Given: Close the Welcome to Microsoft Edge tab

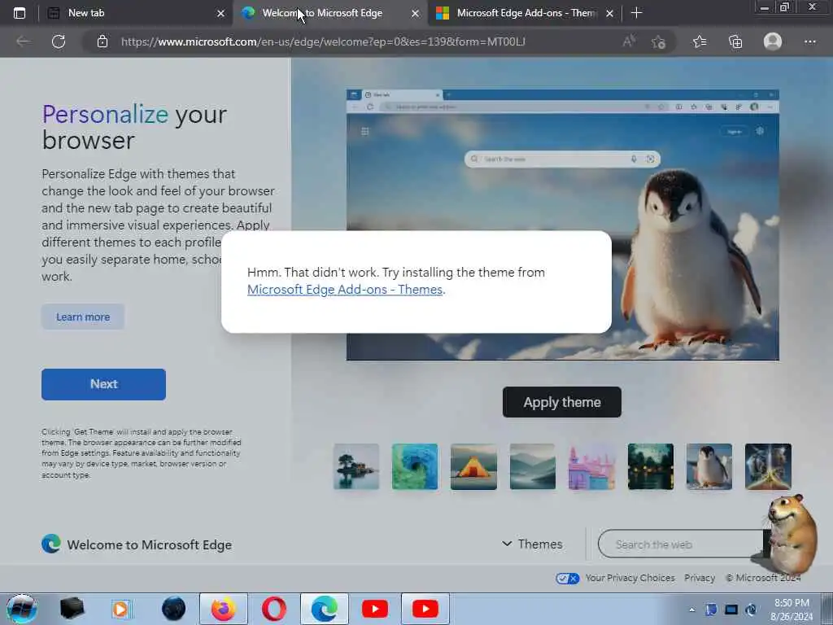Looking at the screenshot, I should [415, 13].
